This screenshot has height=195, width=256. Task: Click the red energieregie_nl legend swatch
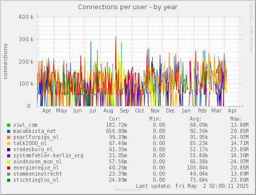click(9, 168)
